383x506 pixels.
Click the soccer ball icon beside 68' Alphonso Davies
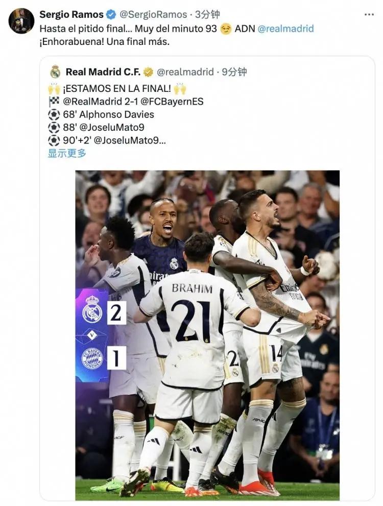pyautogui.click(x=54, y=114)
